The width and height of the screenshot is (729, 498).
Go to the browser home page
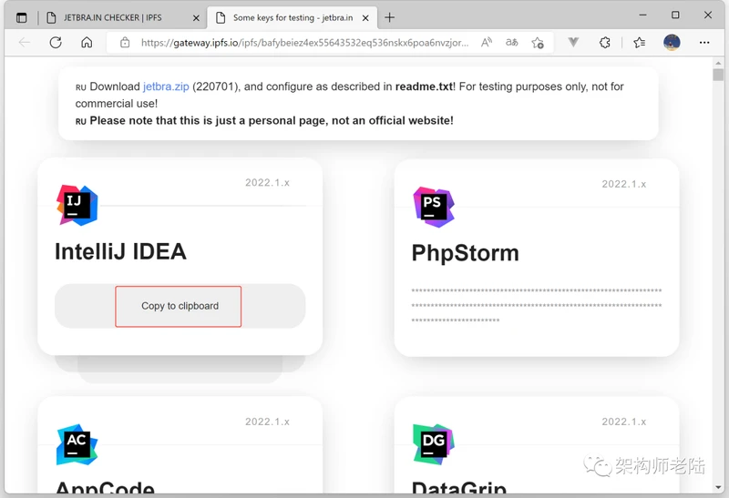coord(87,43)
